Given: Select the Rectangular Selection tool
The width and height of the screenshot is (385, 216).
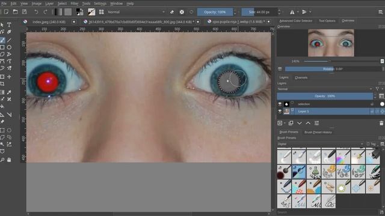Looking at the screenshot, I should coord(2,130).
